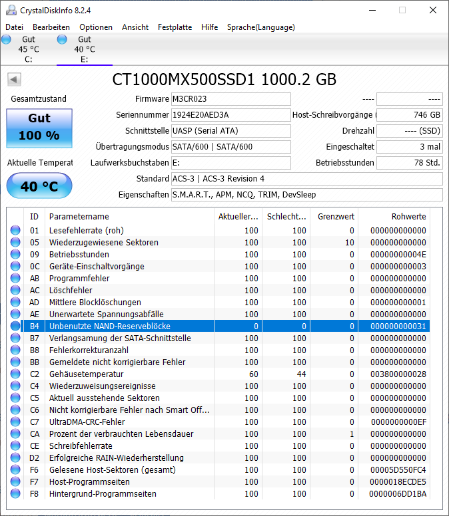Click the disk title CT1000MX500SSD1 1000.2 GB
449x516 pixels.
tap(224, 79)
